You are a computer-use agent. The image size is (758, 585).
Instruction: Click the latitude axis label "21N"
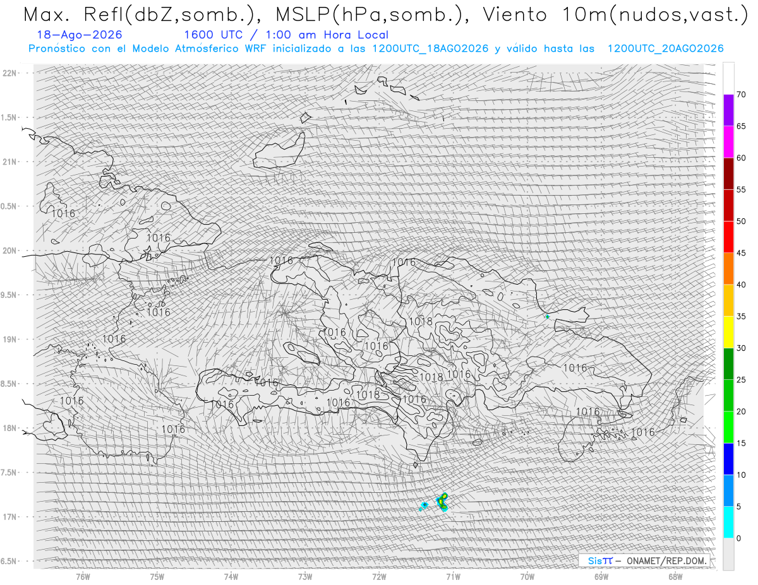click(11, 162)
